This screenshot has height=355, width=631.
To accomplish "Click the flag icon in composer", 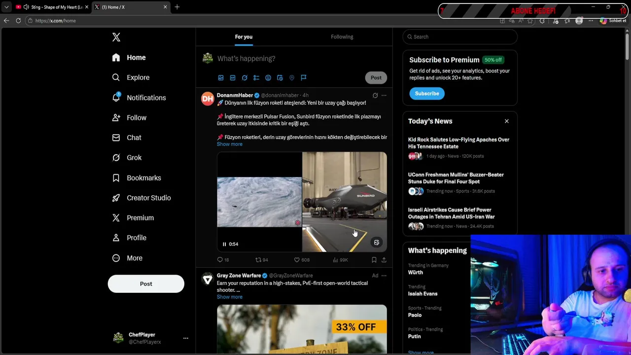I will coord(304,78).
